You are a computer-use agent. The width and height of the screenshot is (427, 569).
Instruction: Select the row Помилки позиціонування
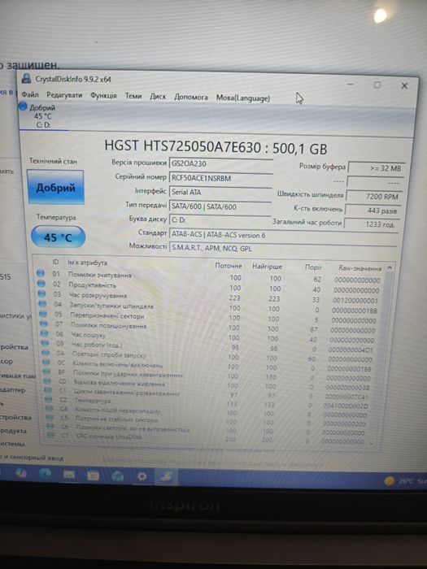pyautogui.click(x=210, y=328)
